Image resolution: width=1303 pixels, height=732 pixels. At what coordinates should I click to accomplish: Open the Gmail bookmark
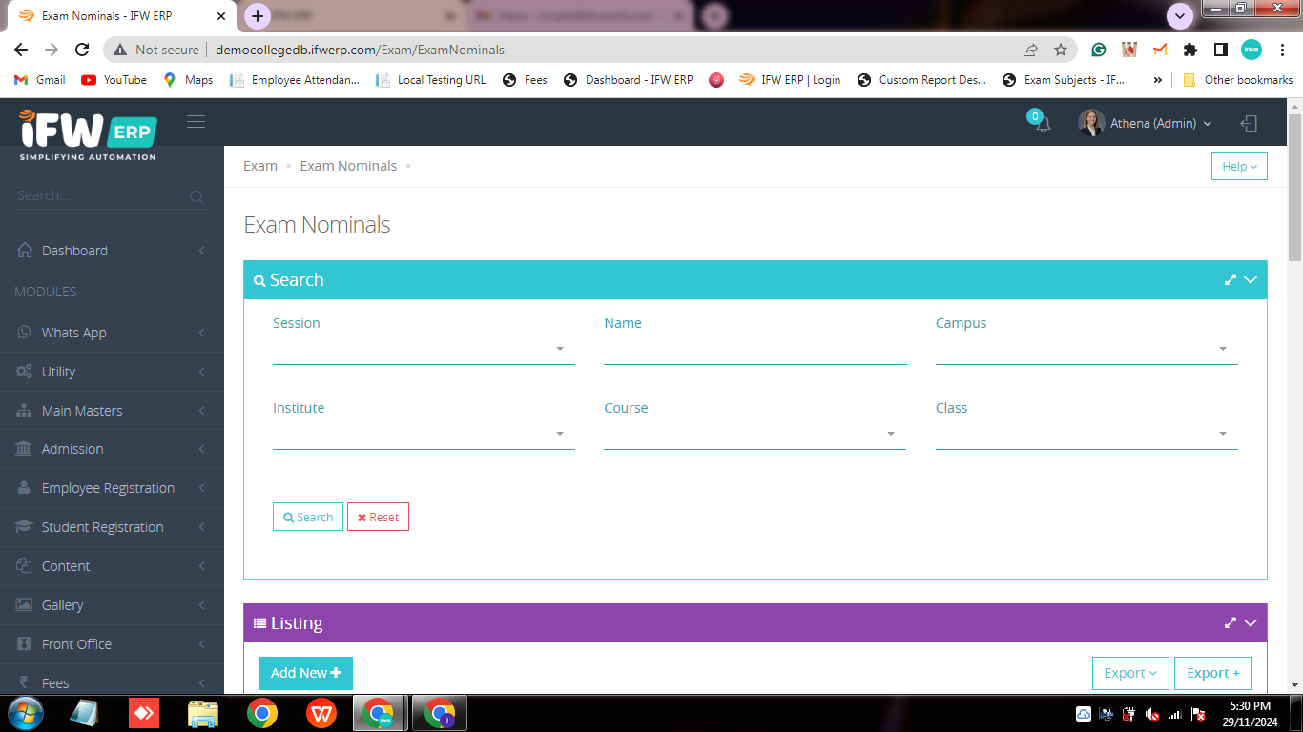(x=40, y=80)
